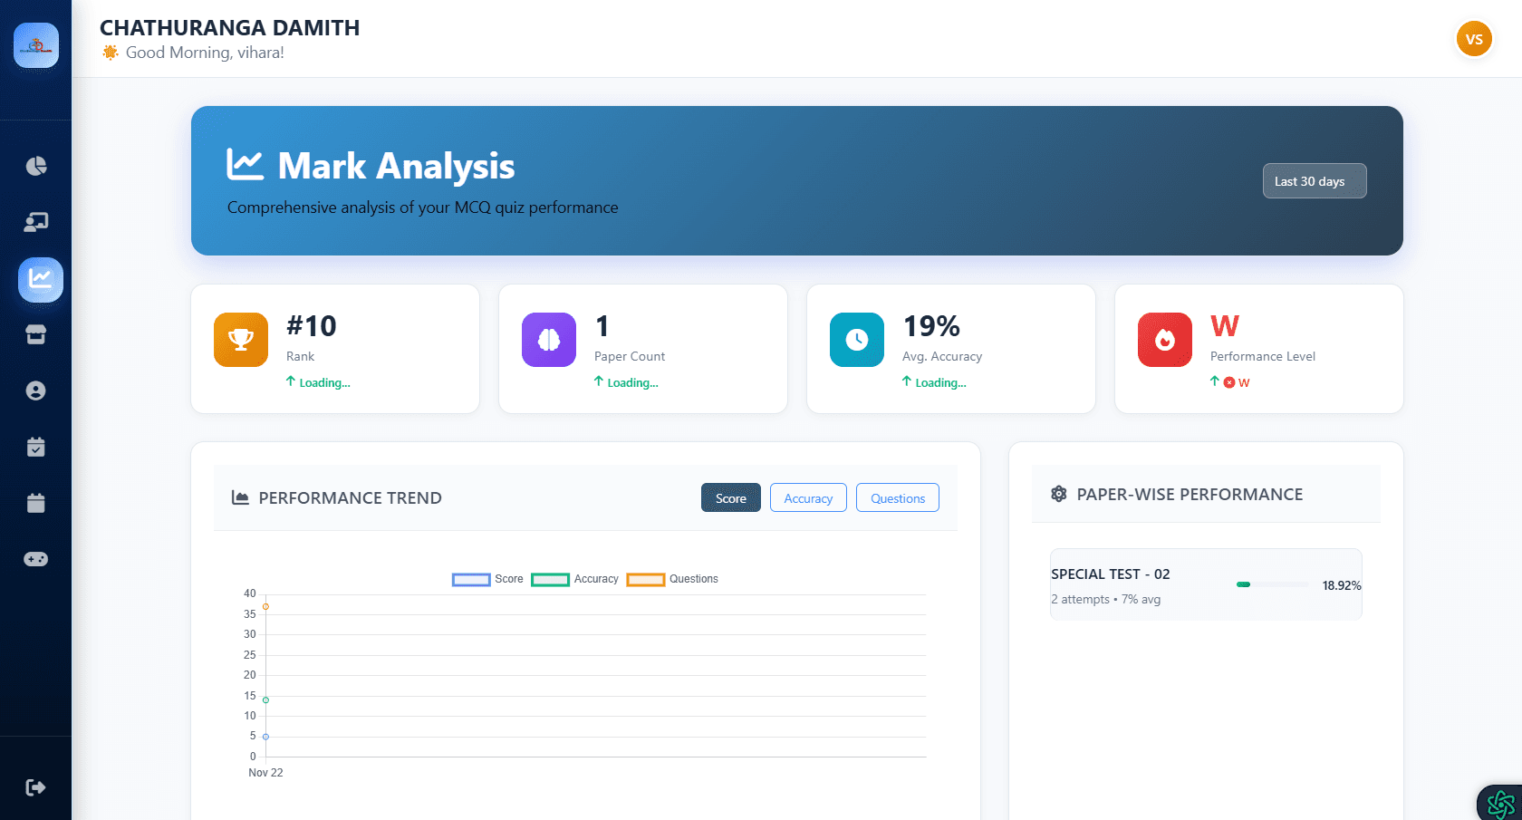The image size is (1522, 820).
Task: Click the VS avatar in the top right
Action: pyautogui.click(x=1474, y=39)
